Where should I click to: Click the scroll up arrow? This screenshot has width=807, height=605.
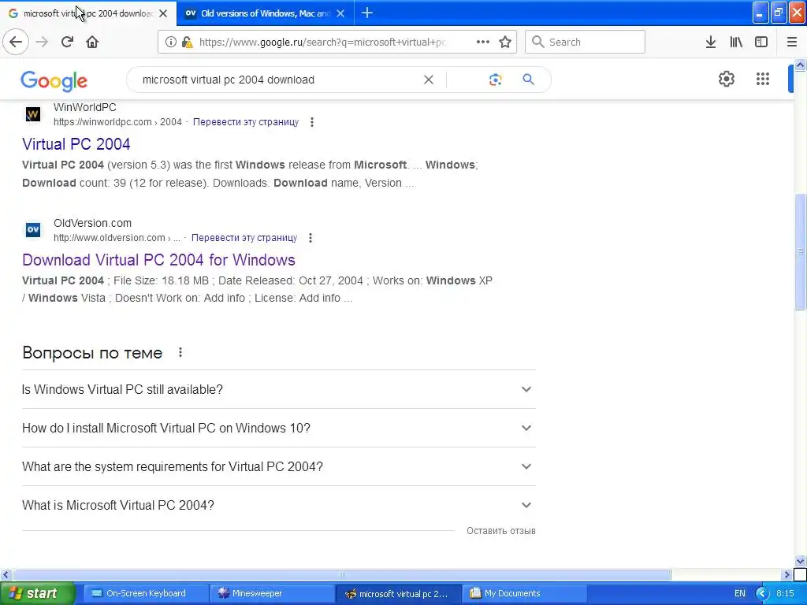click(x=800, y=65)
